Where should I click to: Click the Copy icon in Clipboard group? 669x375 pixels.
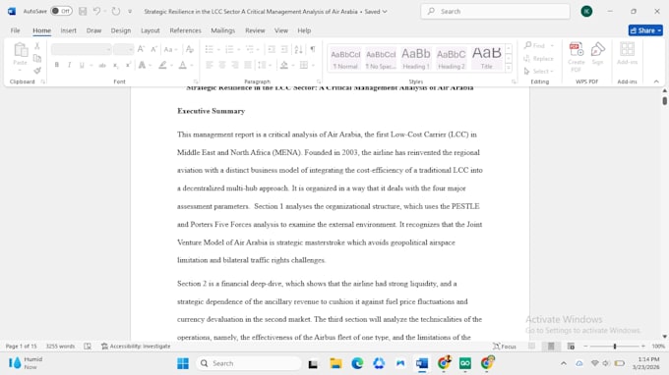click(37, 58)
